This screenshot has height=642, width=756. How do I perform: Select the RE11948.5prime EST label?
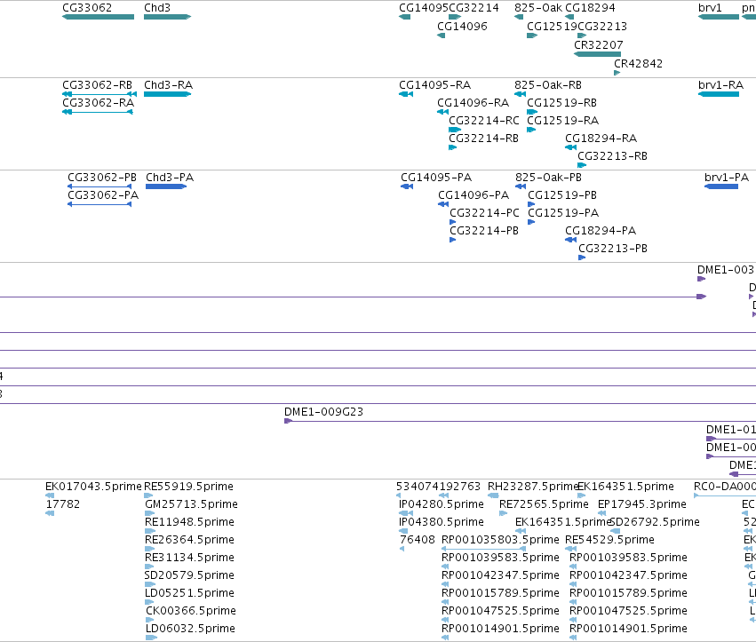(189, 522)
